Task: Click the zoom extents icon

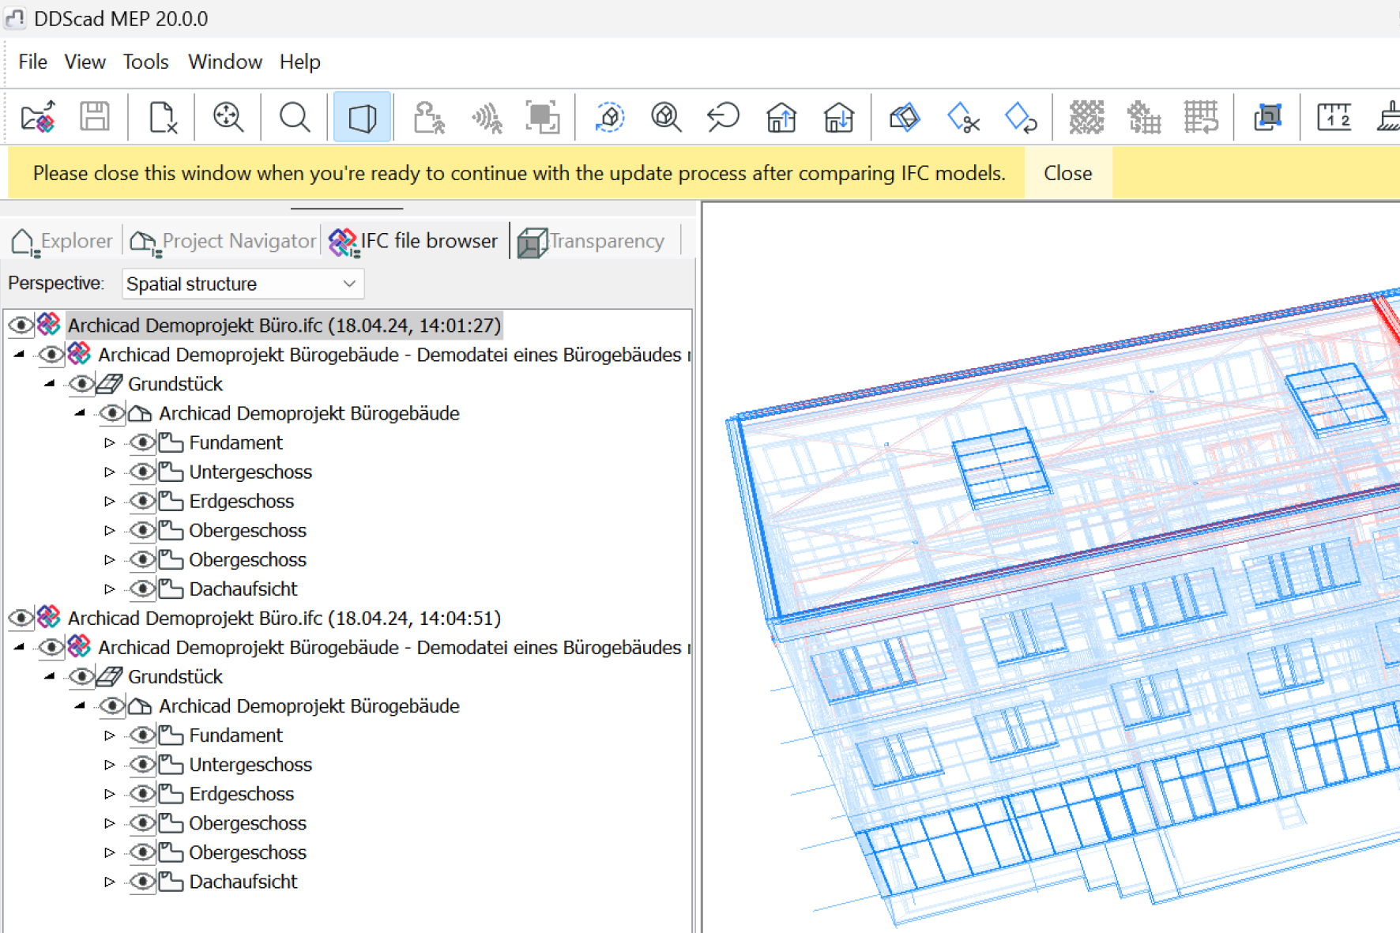Action: point(228,118)
